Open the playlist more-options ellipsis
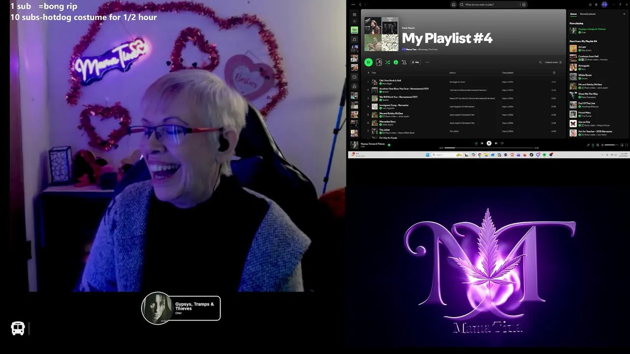This screenshot has width=630, height=354. pos(427,62)
